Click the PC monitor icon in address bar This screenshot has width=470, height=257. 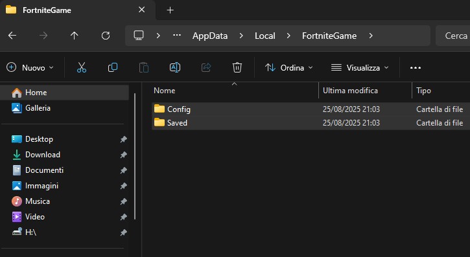pos(139,36)
